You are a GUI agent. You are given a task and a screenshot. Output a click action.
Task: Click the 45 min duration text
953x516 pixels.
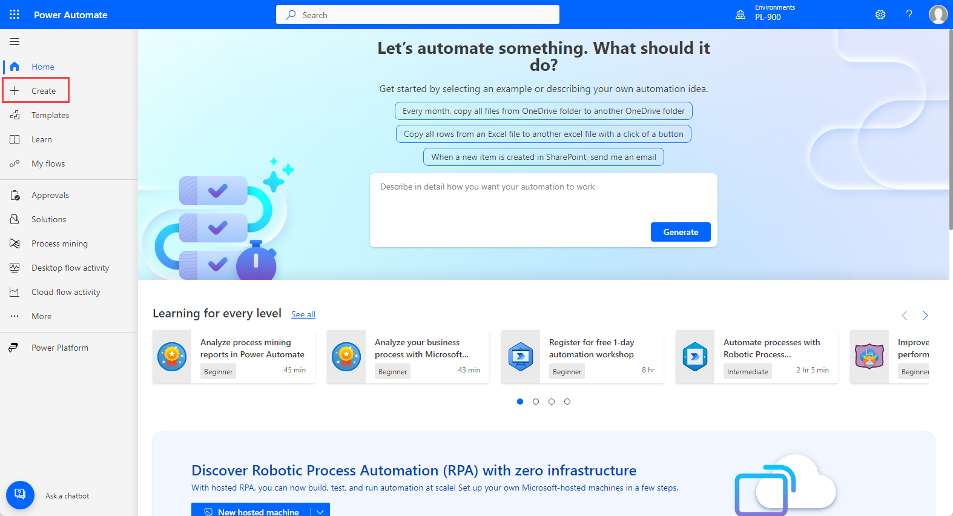pos(295,369)
